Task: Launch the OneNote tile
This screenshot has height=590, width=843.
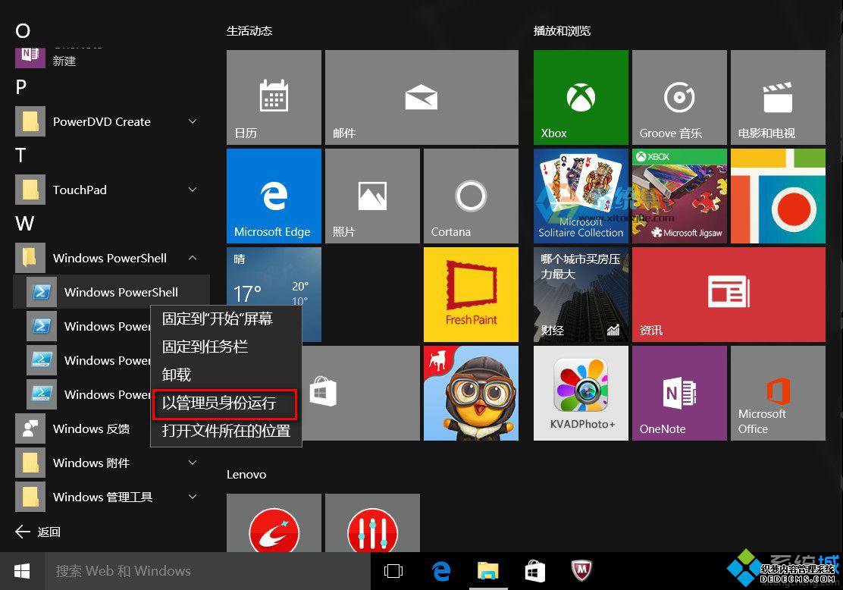Action: point(679,393)
